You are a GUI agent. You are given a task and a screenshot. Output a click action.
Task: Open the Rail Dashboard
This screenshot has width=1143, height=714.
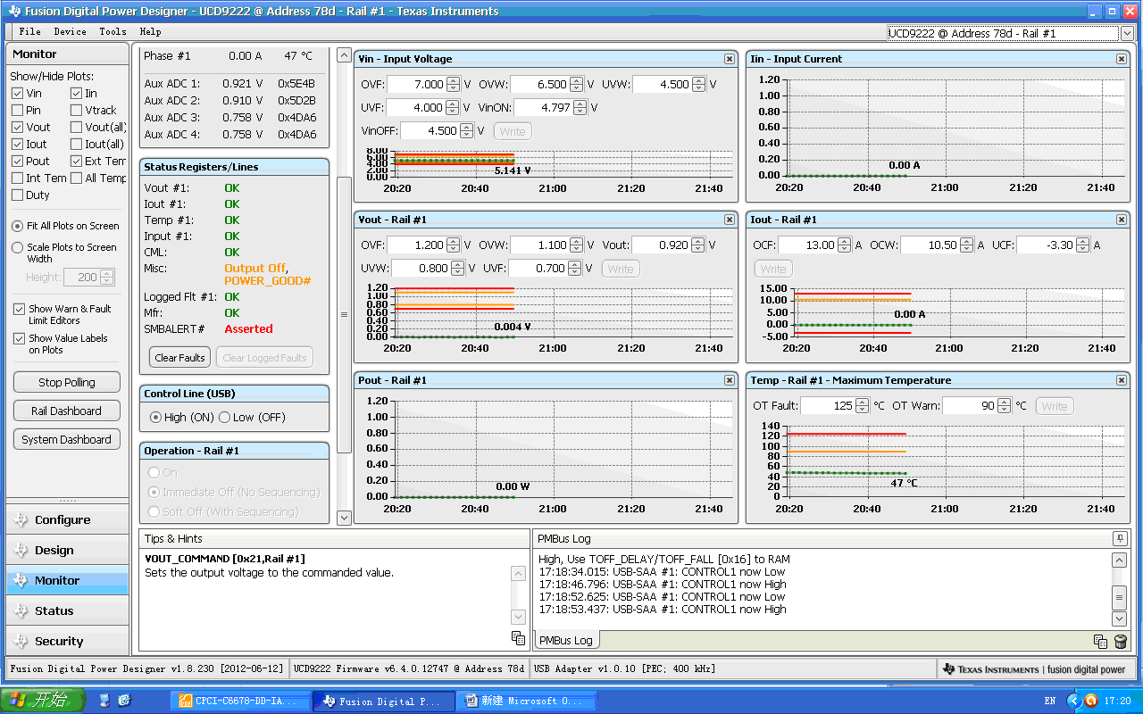click(x=66, y=411)
